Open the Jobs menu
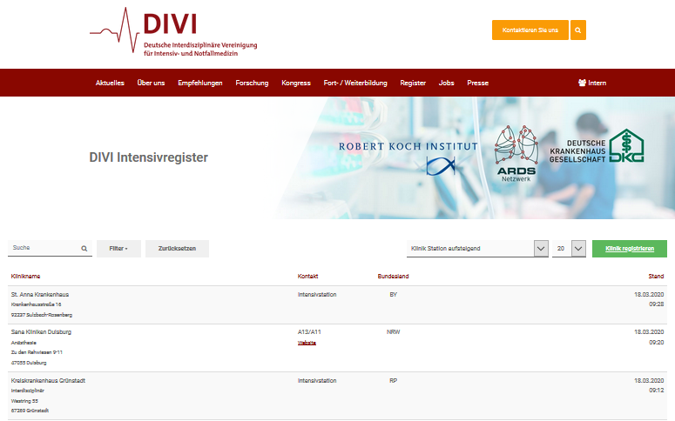The height and width of the screenshot is (421, 675). pos(447,83)
